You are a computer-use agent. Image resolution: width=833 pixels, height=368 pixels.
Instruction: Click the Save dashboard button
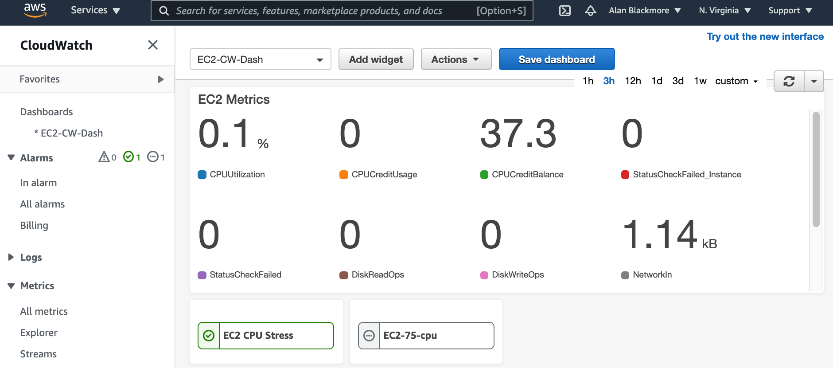tap(557, 59)
